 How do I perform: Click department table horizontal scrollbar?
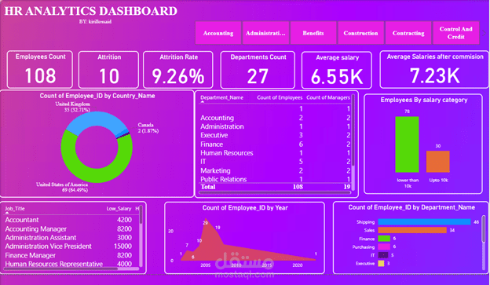(x=275, y=193)
